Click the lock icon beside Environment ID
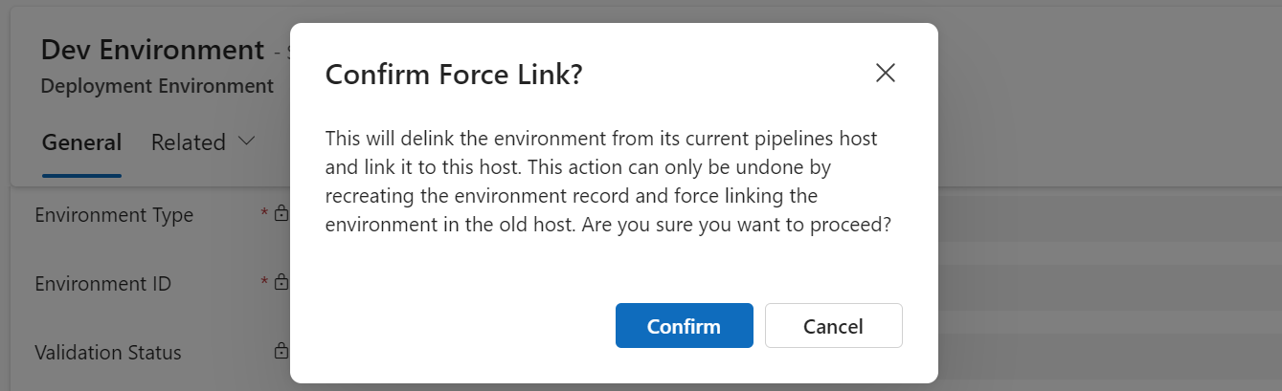The height and width of the screenshot is (391, 1282). [281, 284]
